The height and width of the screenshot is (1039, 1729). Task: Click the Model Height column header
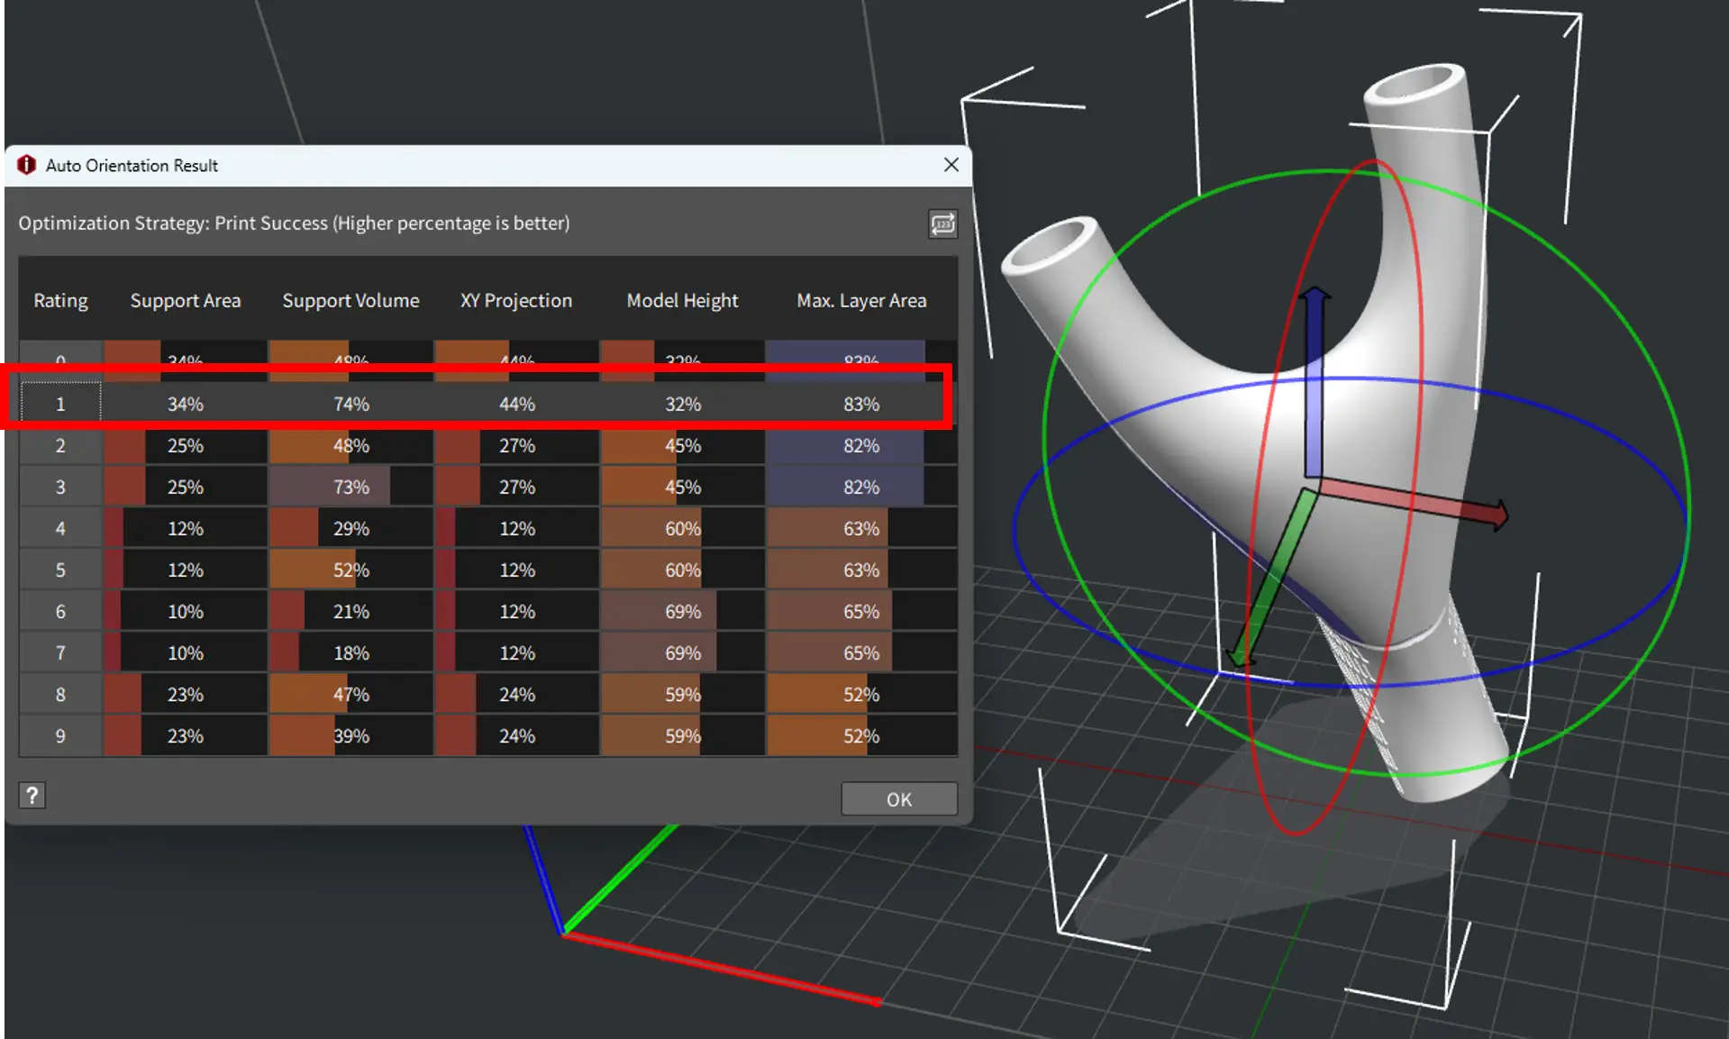pos(682,301)
